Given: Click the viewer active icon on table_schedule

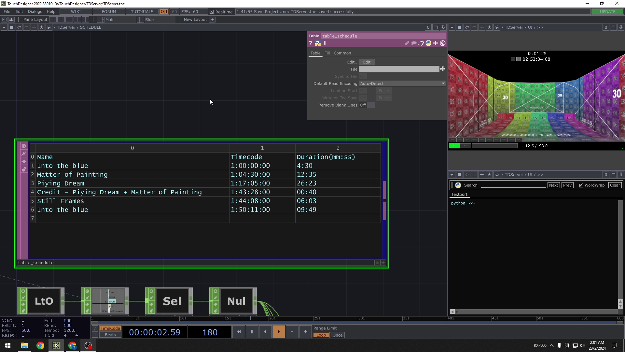Looking at the screenshot, I should pos(24,146).
